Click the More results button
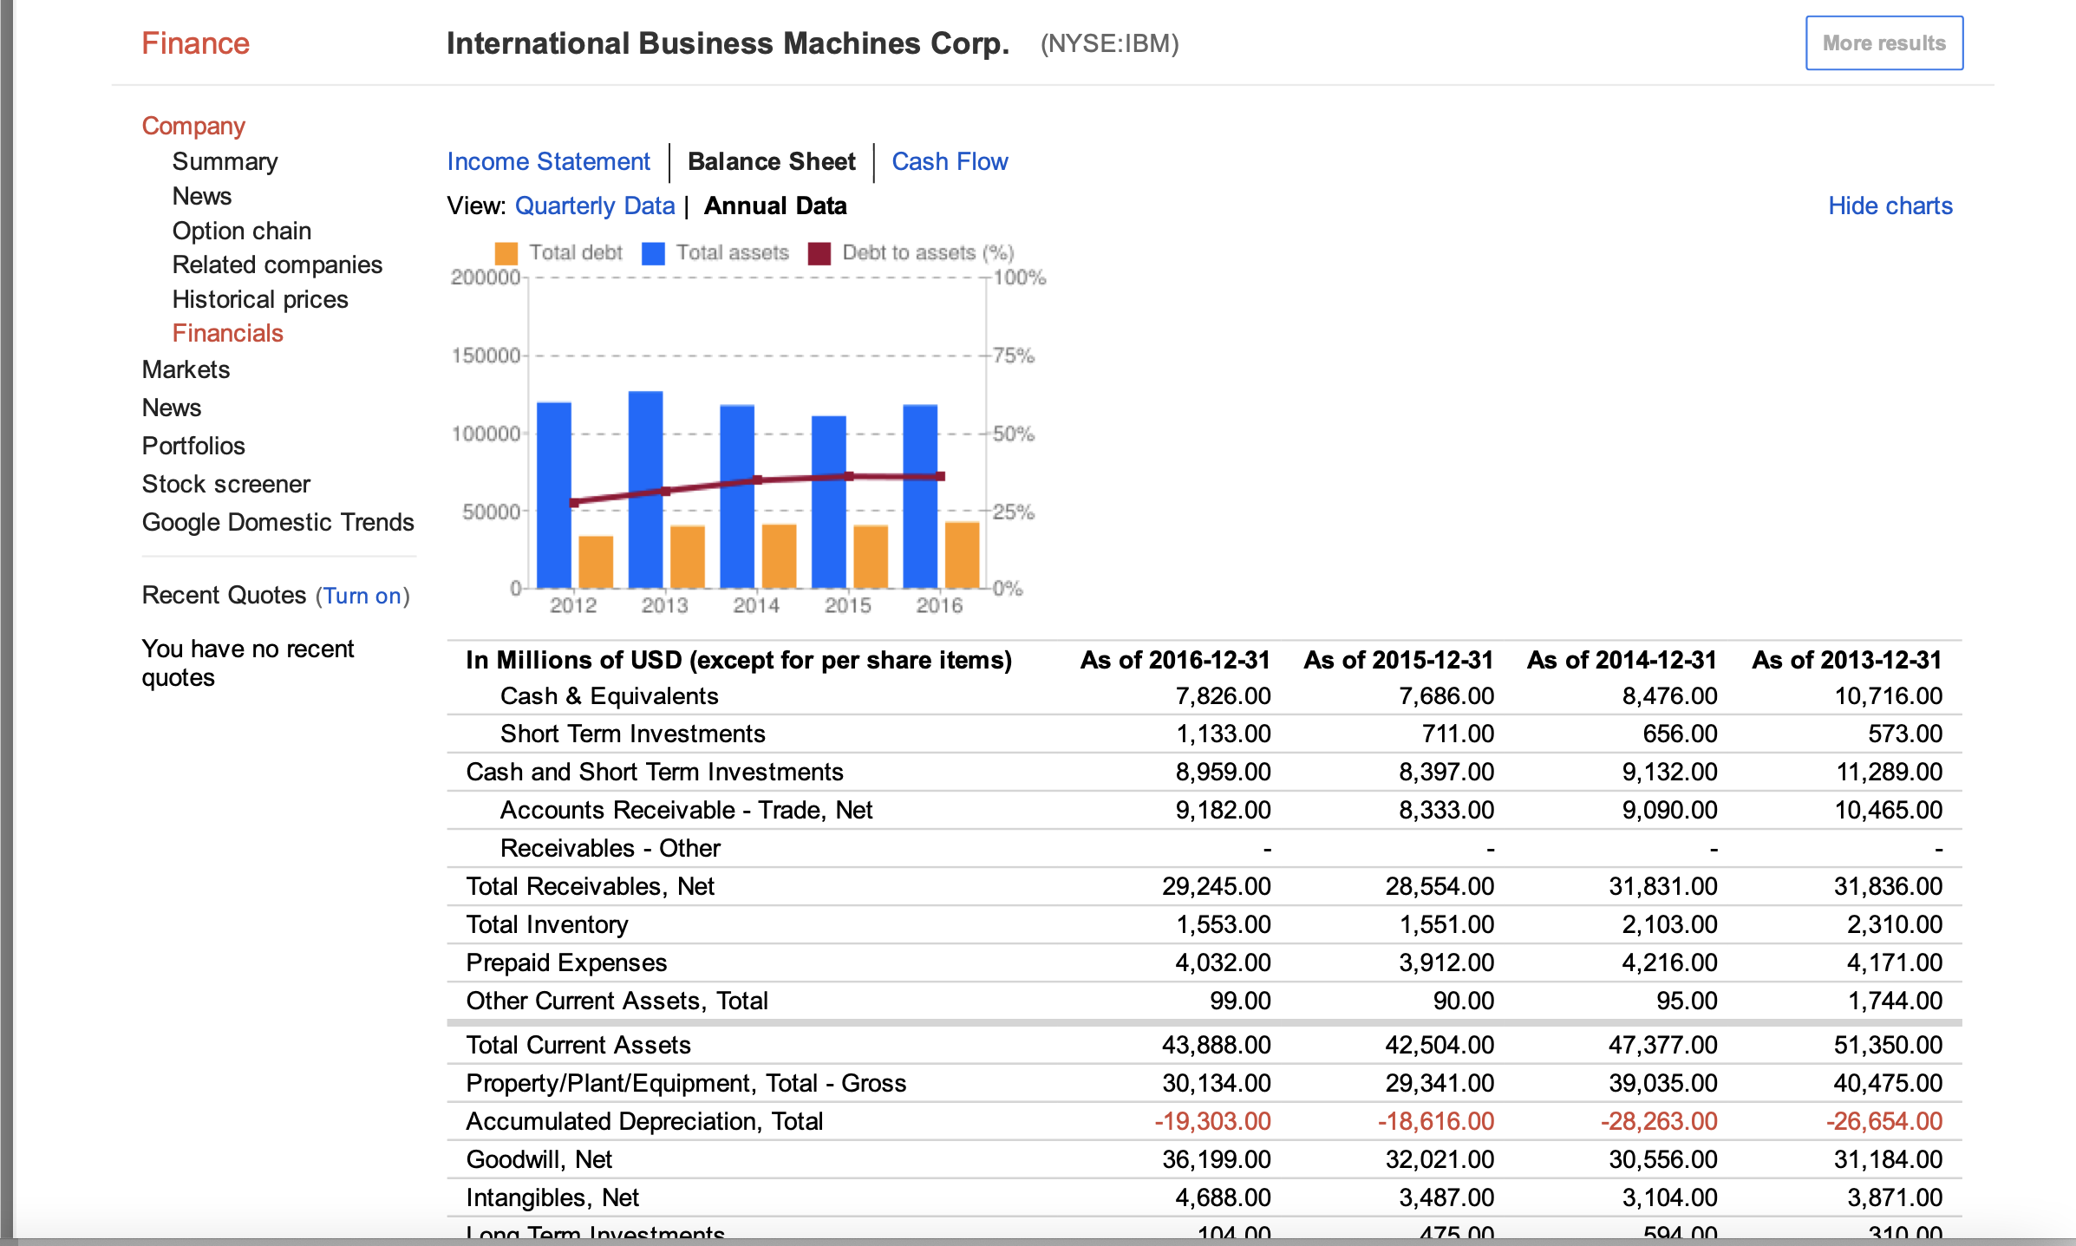Image resolution: width=2076 pixels, height=1246 pixels. 1883,43
